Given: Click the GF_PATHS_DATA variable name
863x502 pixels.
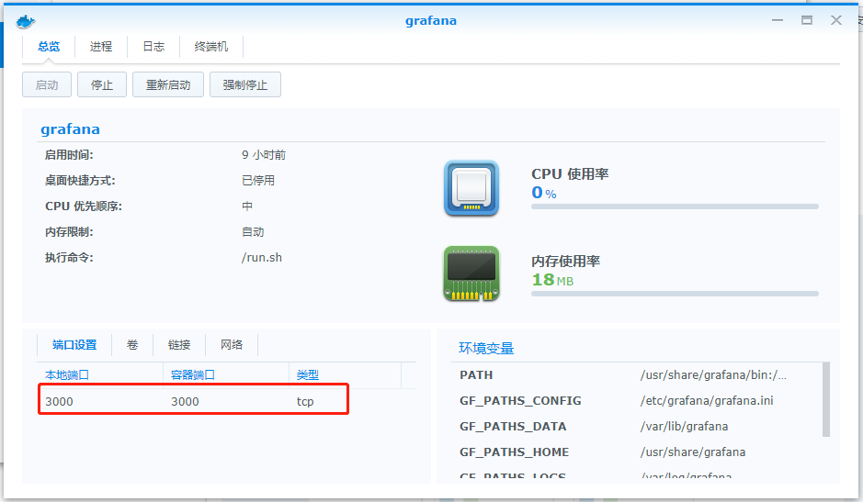Looking at the screenshot, I should pyautogui.click(x=513, y=426).
